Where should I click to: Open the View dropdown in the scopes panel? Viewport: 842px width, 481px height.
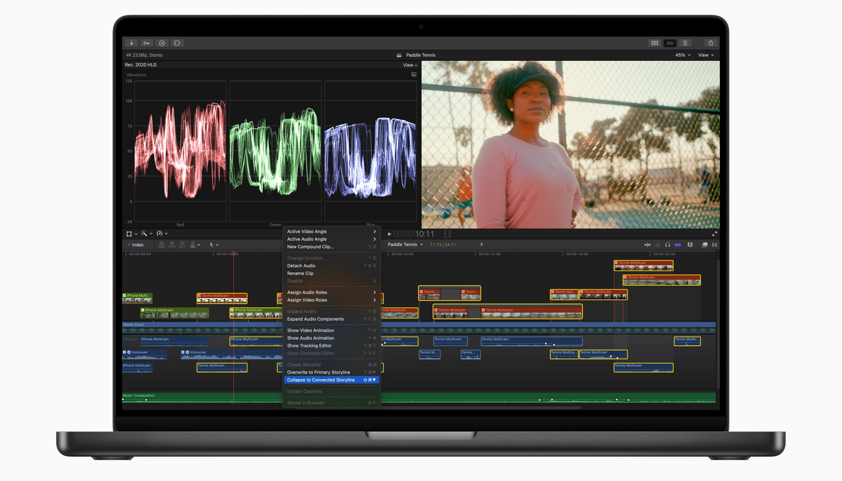(409, 65)
